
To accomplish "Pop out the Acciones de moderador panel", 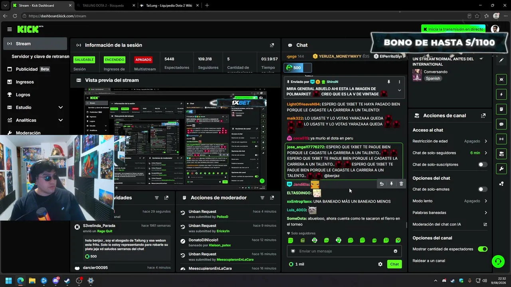I will coord(272,198).
